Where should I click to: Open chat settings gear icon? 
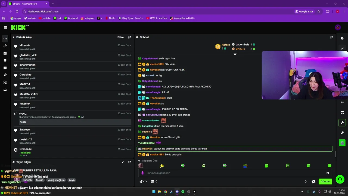click(306, 182)
